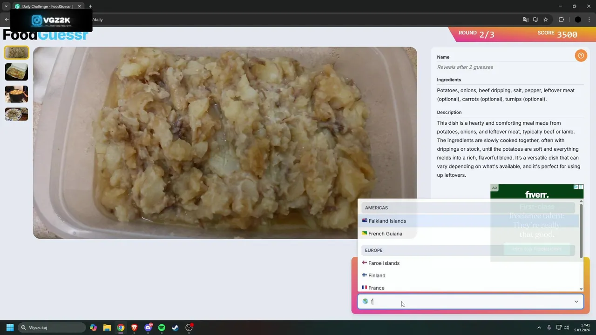Click the Chrome taskbar icon
596x335 pixels.
click(x=121, y=328)
